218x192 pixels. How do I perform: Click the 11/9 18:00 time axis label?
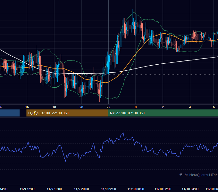(54, 189)
